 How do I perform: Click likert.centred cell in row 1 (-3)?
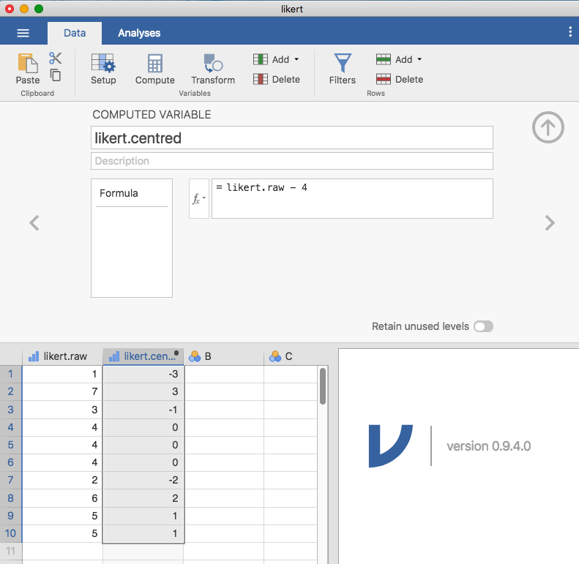click(x=143, y=375)
